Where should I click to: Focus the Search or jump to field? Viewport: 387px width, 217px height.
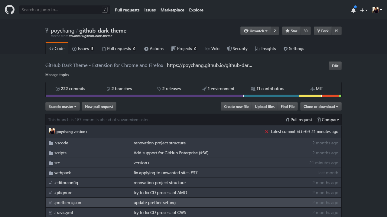tap(60, 10)
